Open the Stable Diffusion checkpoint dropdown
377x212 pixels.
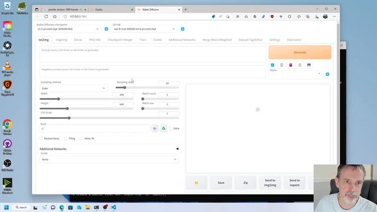(68, 29)
